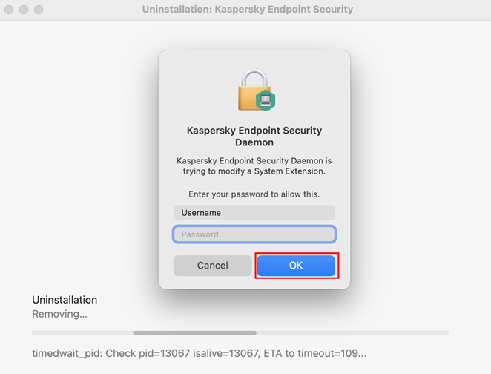This screenshot has height=374, width=491.
Task: Confirm with the blue OK button
Action: point(296,265)
